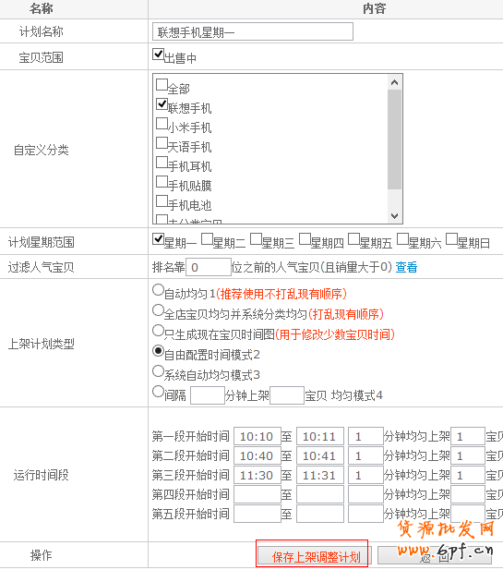Click the 第二段 start time 10:40 field
The width and height of the screenshot is (503, 570).
(257, 455)
